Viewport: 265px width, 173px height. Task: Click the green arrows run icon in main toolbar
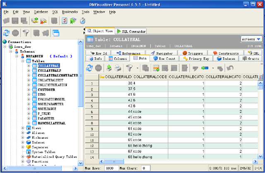pos(73,21)
